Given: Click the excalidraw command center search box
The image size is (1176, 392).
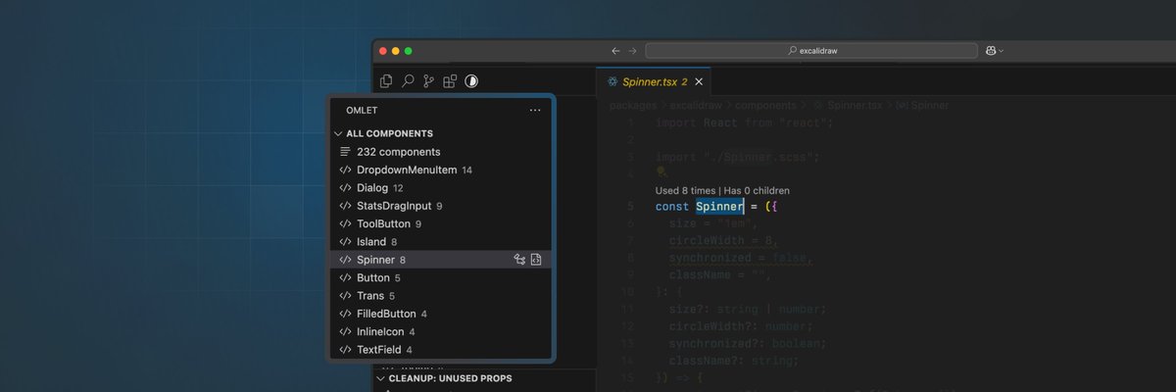Looking at the screenshot, I should 812,50.
